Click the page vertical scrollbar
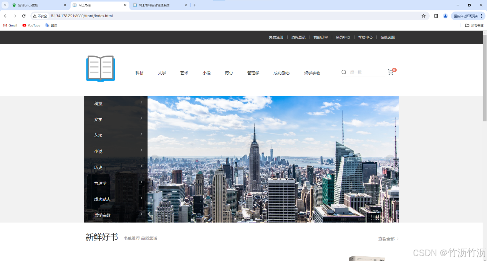 [x=485, y=78]
